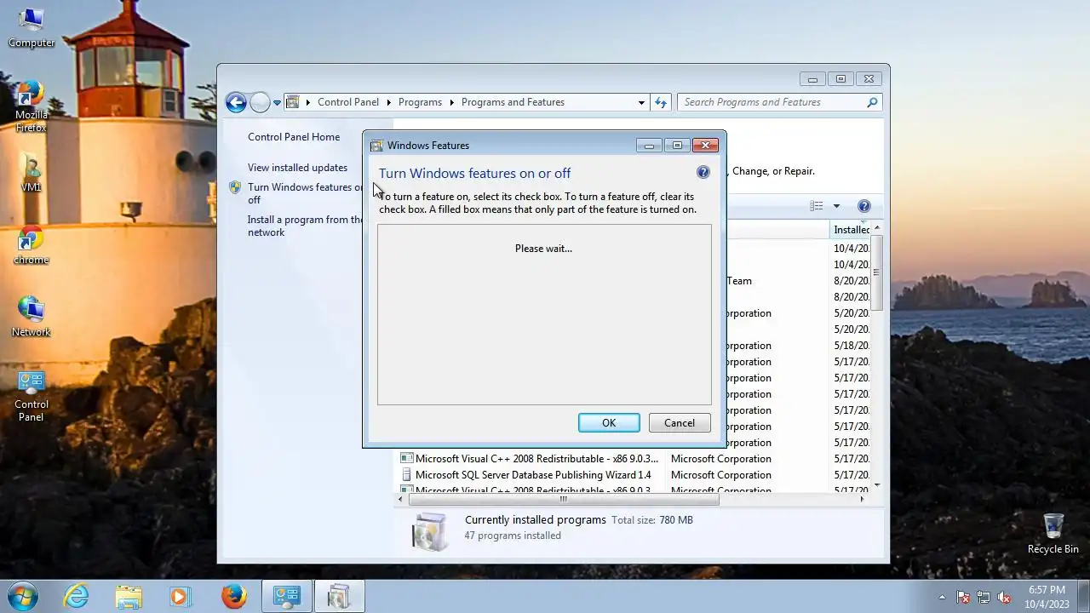Go back in Programs and Features window
The image size is (1090, 613).
(x=236, y=102)
